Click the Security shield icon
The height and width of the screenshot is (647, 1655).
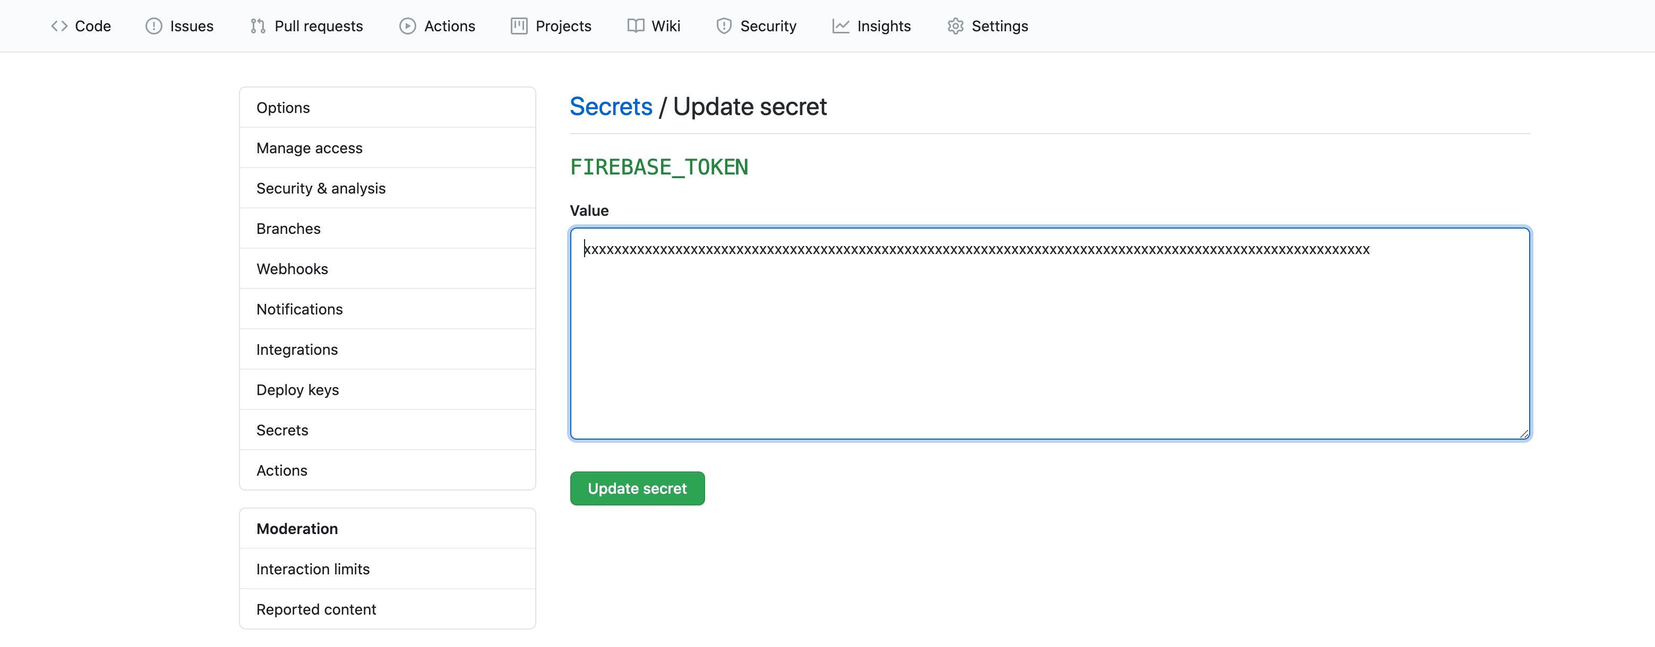coord(724,27)
